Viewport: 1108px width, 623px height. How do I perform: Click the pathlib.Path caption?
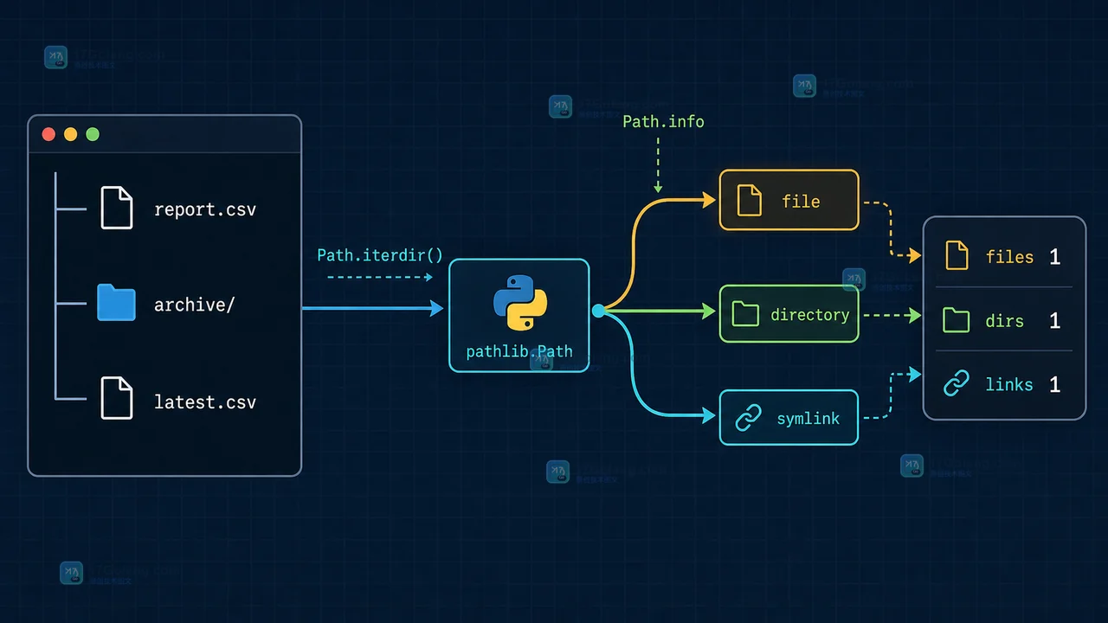pyautogui.click(x=519, y=351)
